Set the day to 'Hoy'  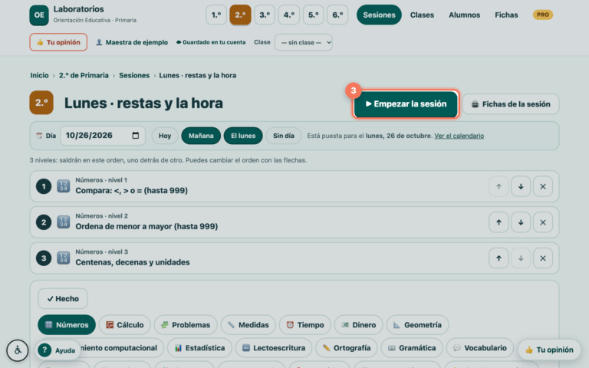(165, 136)
